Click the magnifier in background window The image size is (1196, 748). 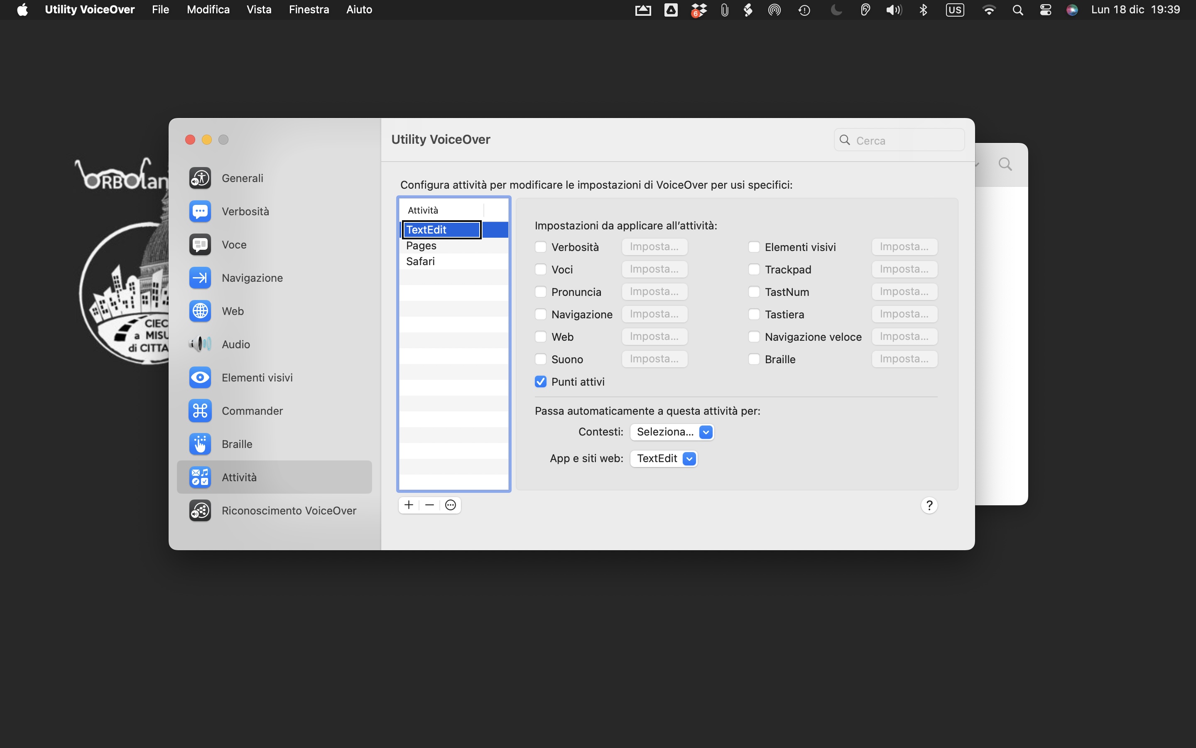point(1005,164)
